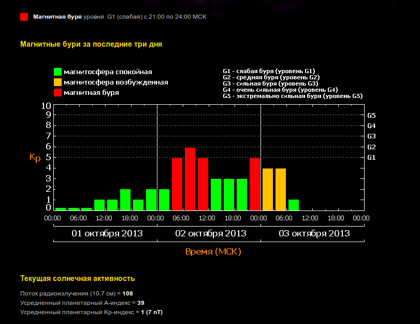Click the red 'магнитная буря' legend swatch
Screen dimensions: 420x324
click(58, 93)
